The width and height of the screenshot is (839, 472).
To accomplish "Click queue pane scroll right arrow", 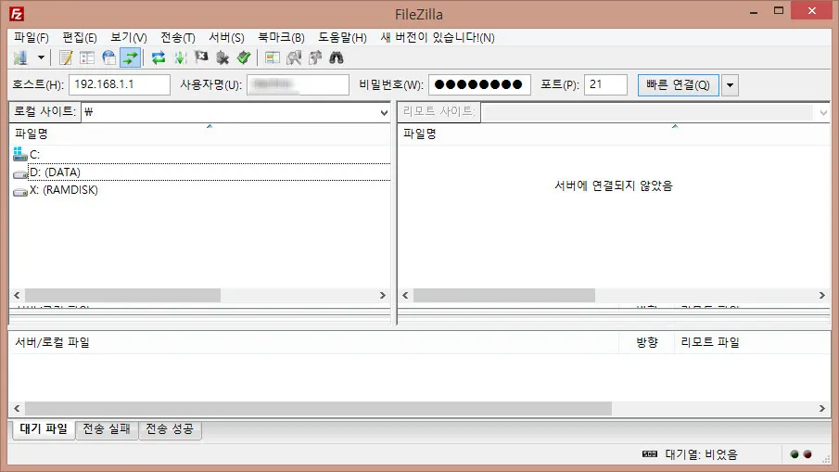I will pyautogui.click(x=822, y=408).
